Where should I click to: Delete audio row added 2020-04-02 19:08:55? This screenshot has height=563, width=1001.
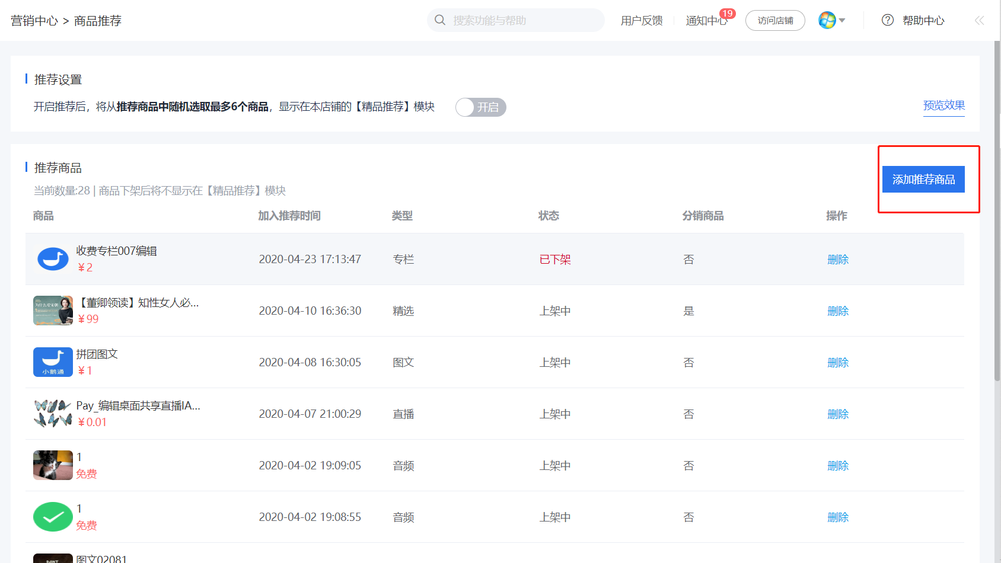(x=838, y=517)
